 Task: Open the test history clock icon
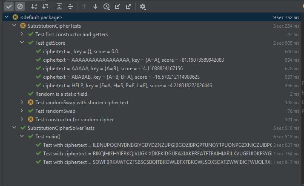click(106, 6)
